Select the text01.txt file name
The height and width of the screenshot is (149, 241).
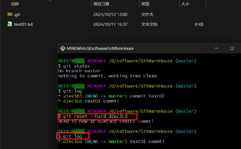[23, 24]
